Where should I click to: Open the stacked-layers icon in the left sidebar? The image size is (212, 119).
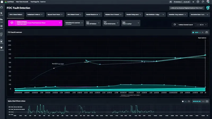[2, 34]
